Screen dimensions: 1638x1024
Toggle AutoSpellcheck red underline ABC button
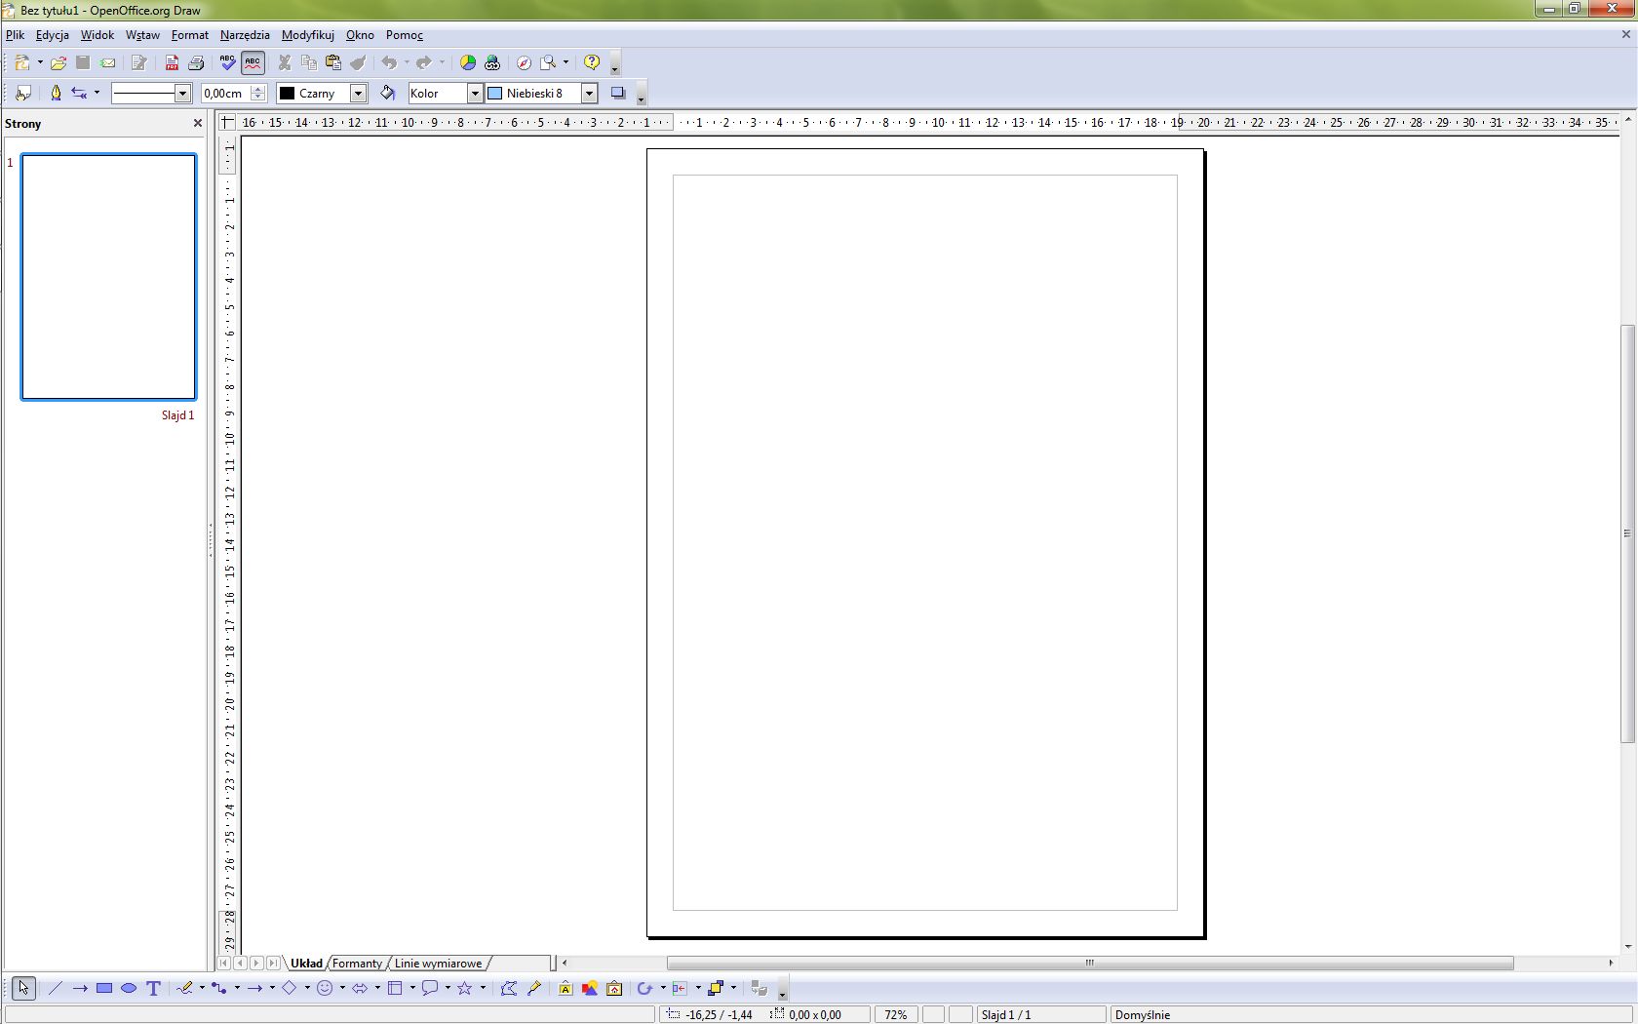tap(253, 62)
